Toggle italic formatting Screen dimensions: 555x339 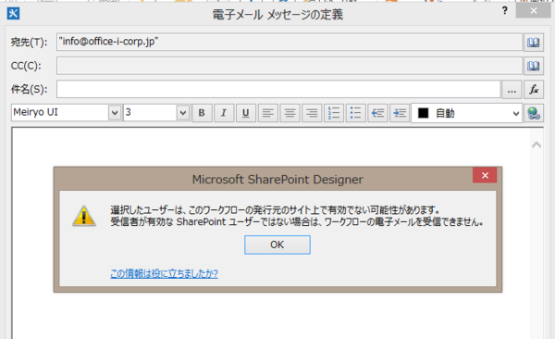224,113
